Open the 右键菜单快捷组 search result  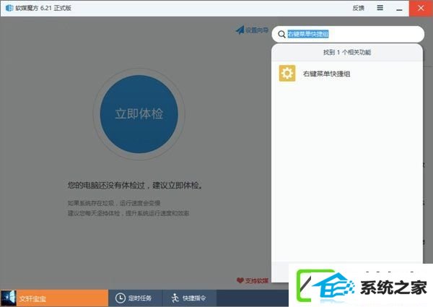point(347,74)
